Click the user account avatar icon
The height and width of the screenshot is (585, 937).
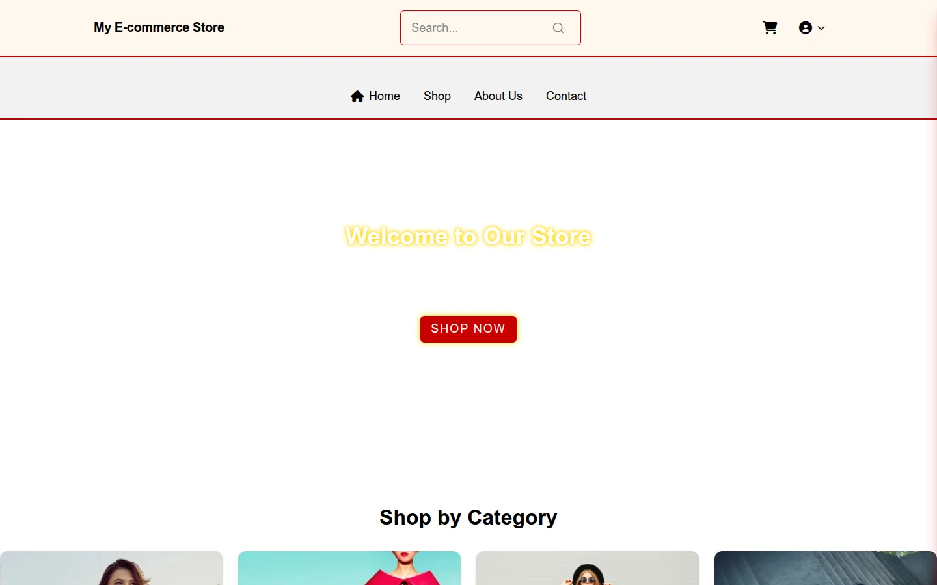tap(806, 28)
